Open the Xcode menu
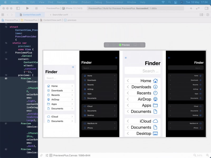This screenshot has height=158, width=211. click(x=15, y=2)
